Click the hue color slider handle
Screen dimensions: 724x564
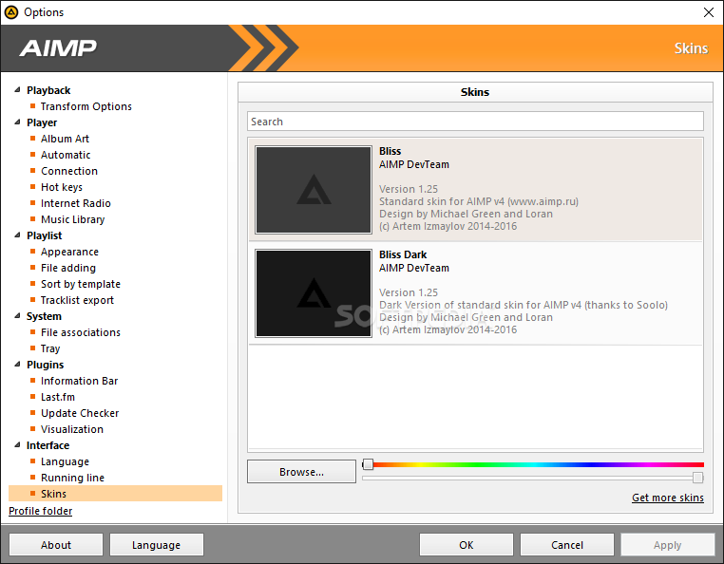[368, 464]
